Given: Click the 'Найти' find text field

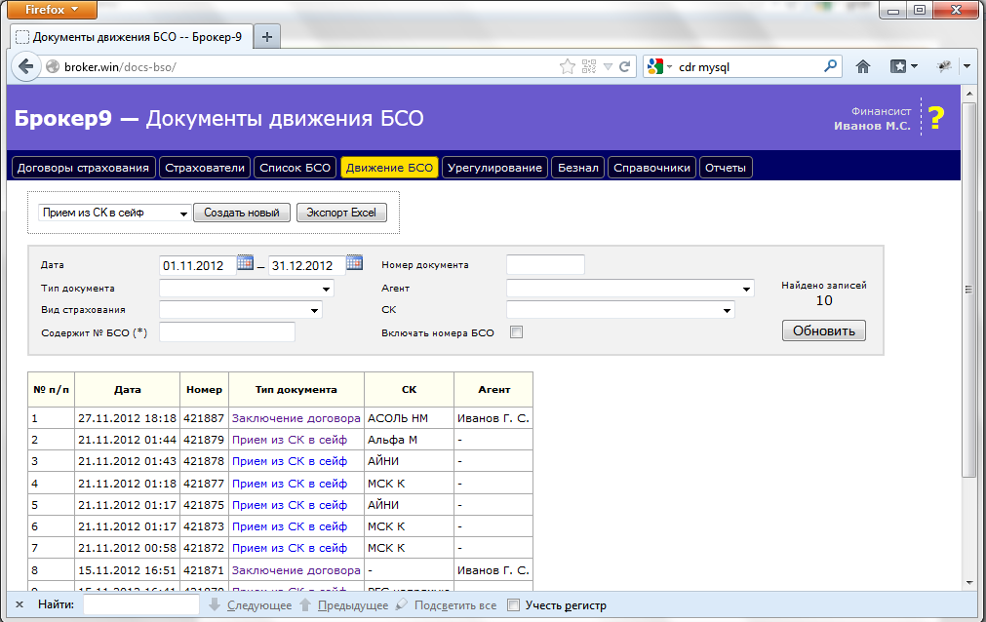Looking at the screenshot, I should [140, 605].
